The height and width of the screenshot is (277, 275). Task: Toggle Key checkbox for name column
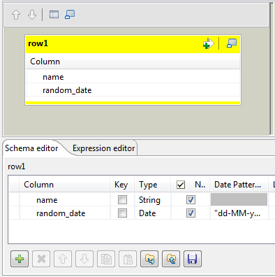(122, 200)
